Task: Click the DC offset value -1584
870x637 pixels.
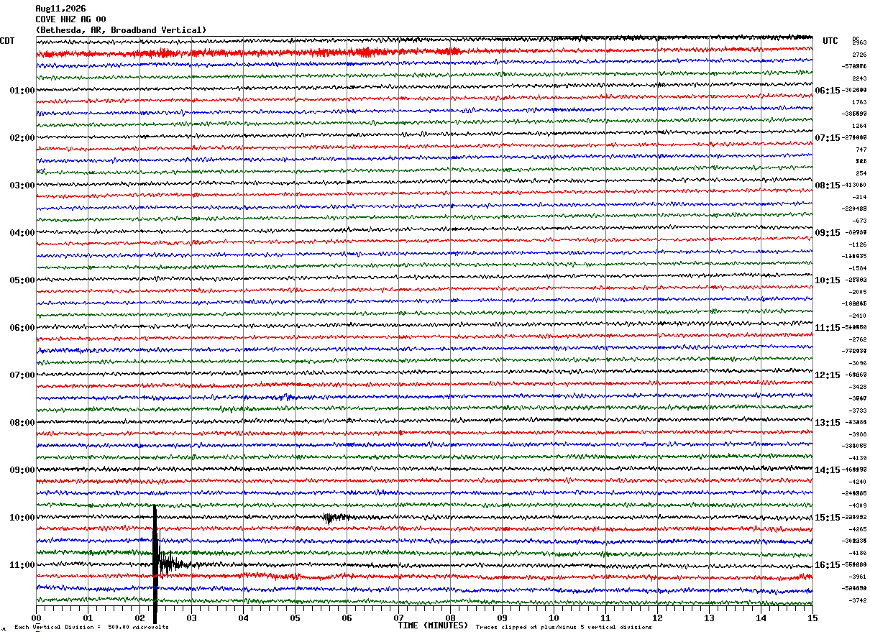Action: click(858, 268)
